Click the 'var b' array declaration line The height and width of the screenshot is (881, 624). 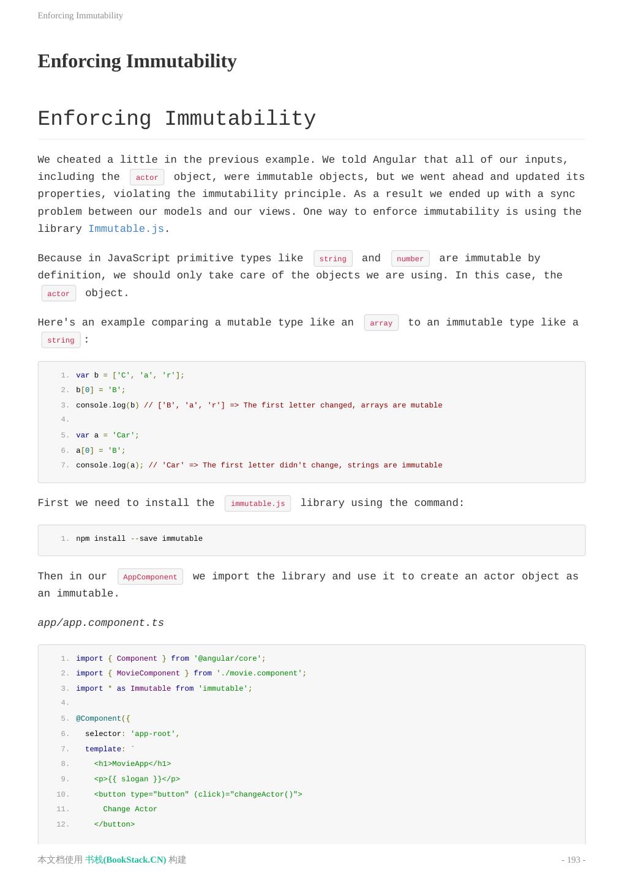pyautogui.click(x=130, y=375)
